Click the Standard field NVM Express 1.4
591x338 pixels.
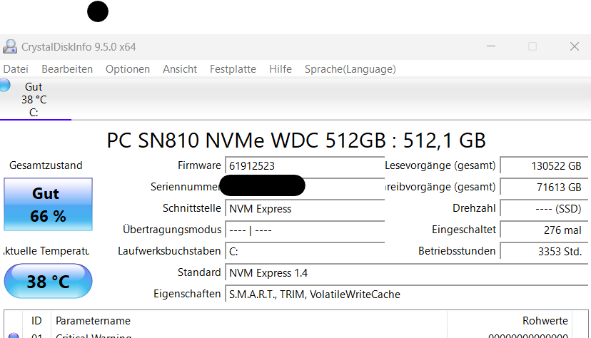407,273
